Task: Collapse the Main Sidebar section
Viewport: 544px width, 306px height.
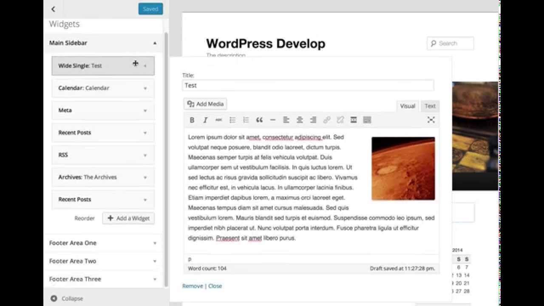Action: pyautogui.click(x=103, y=43)
